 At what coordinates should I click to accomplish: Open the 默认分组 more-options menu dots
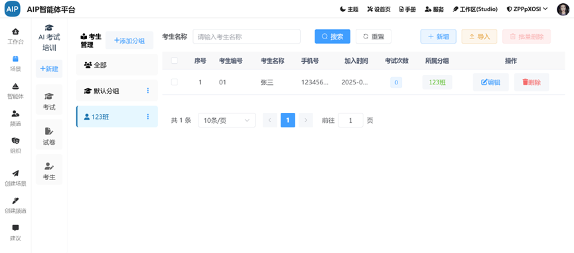pyautogui.click(x=148, y=90)
